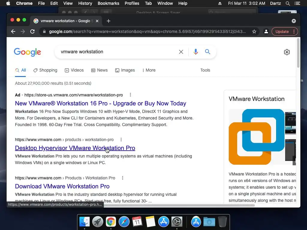View site info via padlock icon
The height and width of the screenshot is (230, 307).
point(44,31)
